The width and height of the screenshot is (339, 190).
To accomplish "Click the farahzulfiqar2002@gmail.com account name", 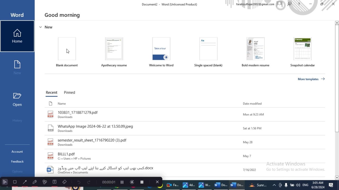I will coord(255,4).
